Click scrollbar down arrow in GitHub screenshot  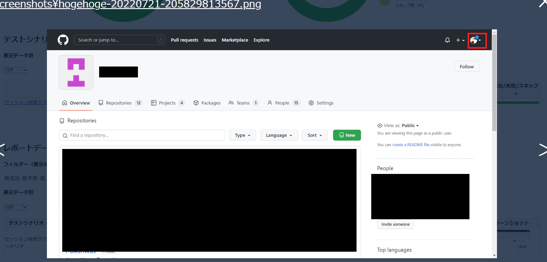(x=494, y=255)
